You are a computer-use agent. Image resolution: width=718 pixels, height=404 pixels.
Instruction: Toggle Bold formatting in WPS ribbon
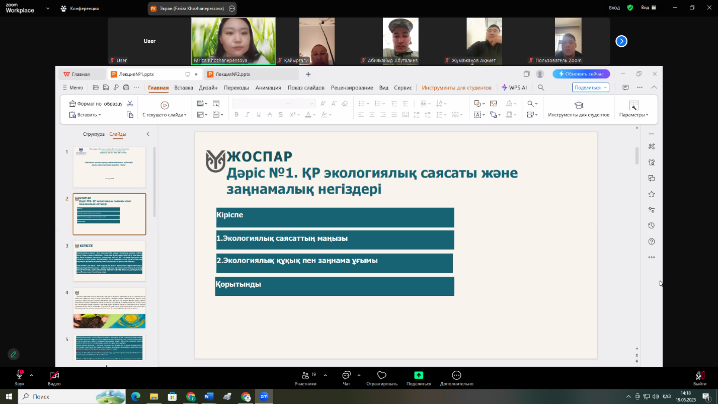click(236, 115)
